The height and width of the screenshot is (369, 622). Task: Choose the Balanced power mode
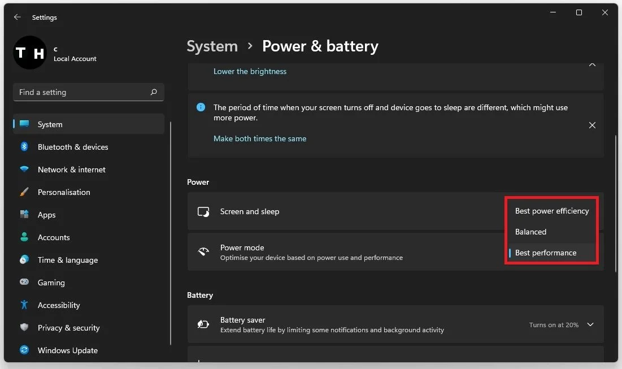pyautogui.click(x=552, y=232)
